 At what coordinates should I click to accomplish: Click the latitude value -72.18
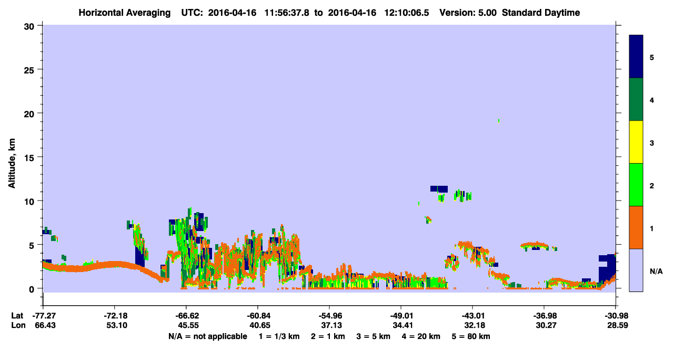click(114, 316)
